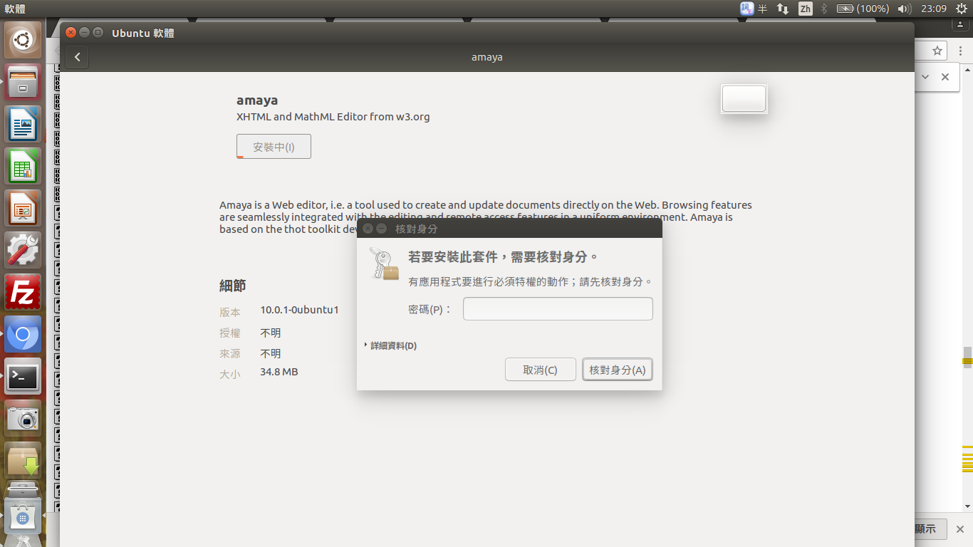Close Chromium find bar with X
The image size is (973, 547).
point(945,77)
